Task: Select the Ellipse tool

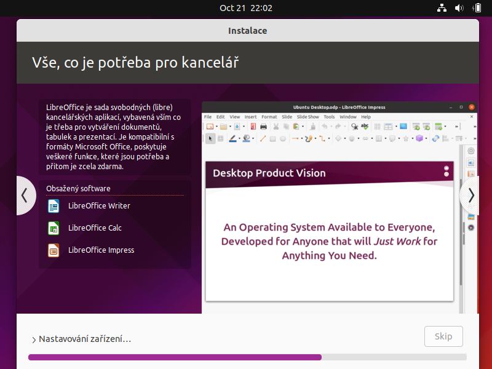Action: pyautogui.click(x=283, y=138)
